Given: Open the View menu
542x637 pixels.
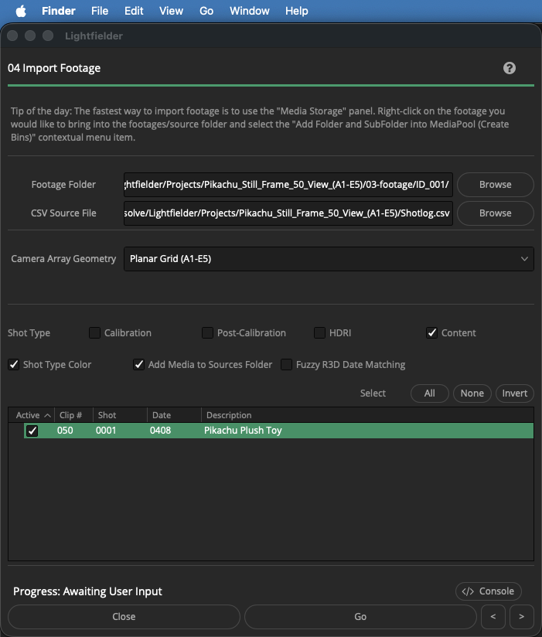Looking at the screenshot, I should 171,11.
